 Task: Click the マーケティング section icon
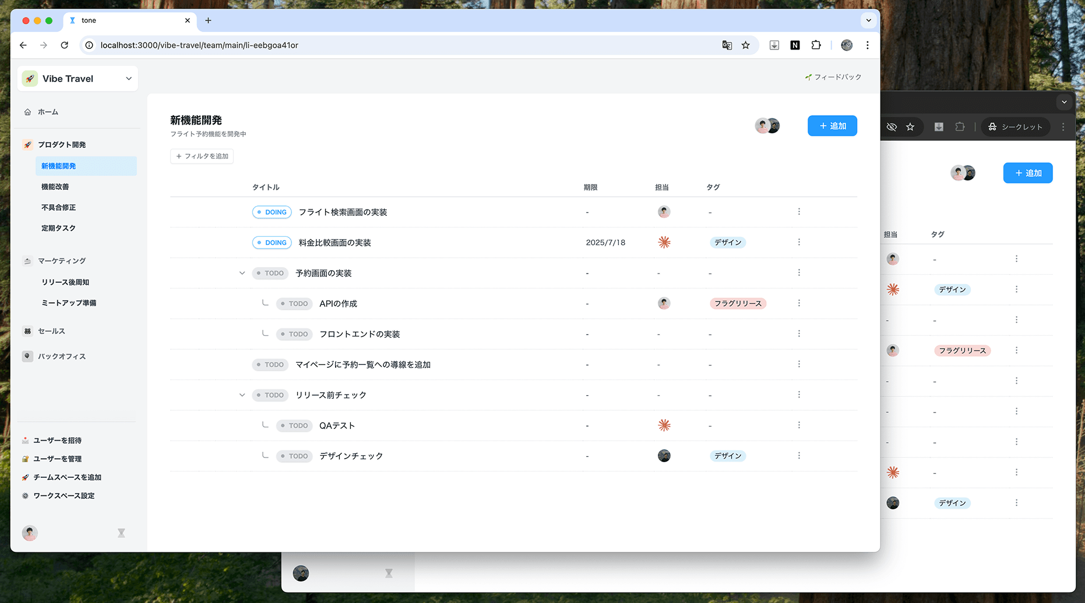tap(27, 260)
